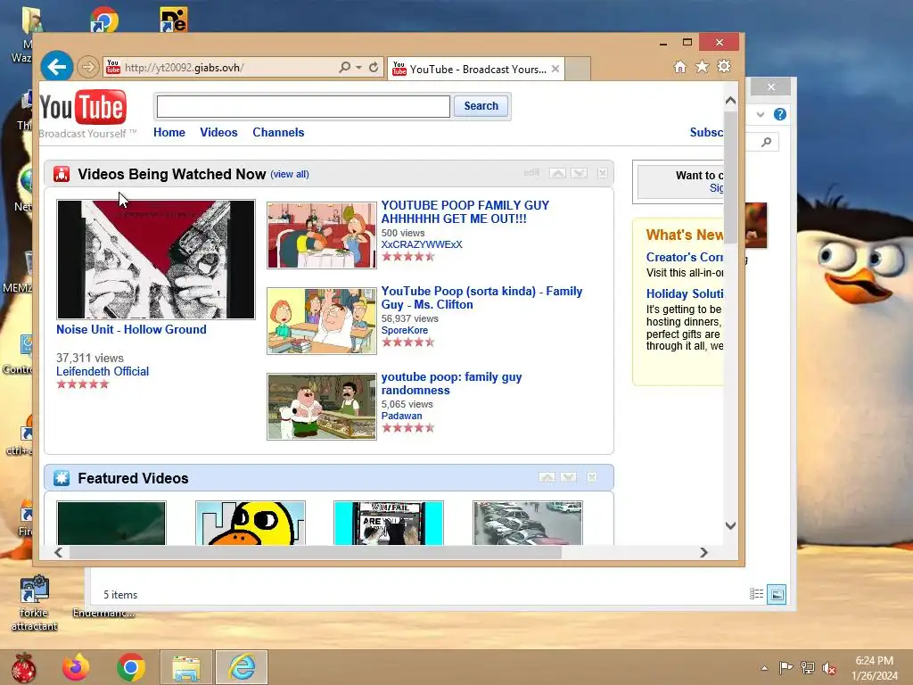Open family guy randomness thumbnail
Screen dimensions: 913x685
click(x=321, y=407)
